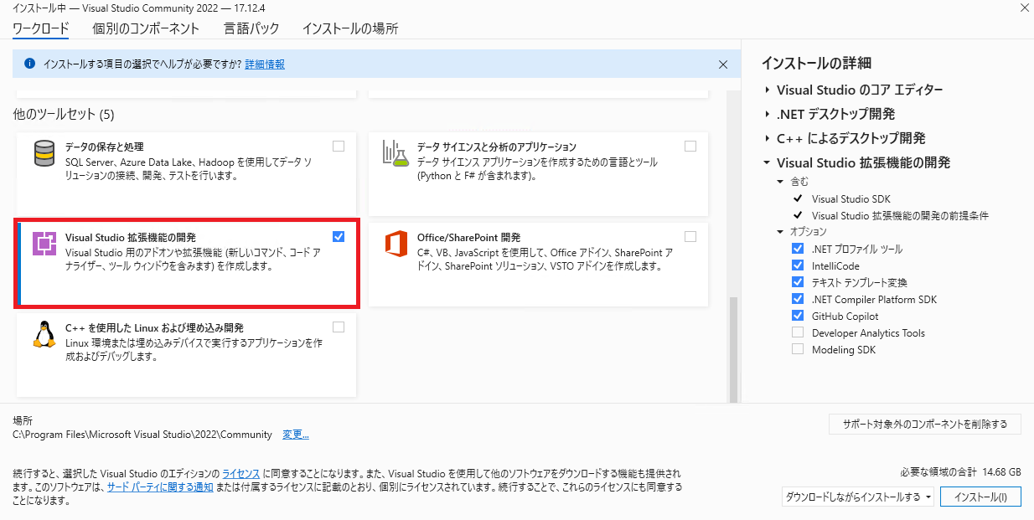Dismiss the help banner with X
1034x520 pixels.
[x=723, y=64]
